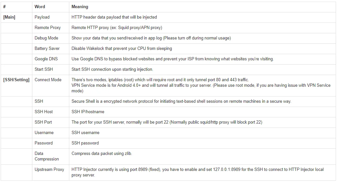Viewport: 337px width, 182px height.
Task: Click the Debug Mode entry
Action: [46, 38]
